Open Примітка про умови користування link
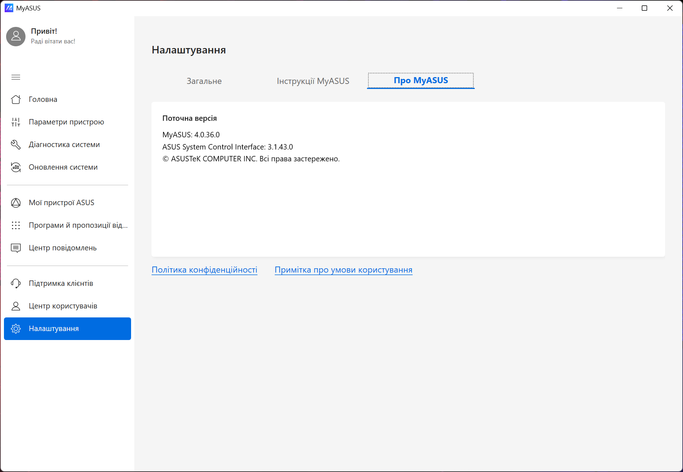This screenshot has height=472, width=683. (x=343, y=270)
